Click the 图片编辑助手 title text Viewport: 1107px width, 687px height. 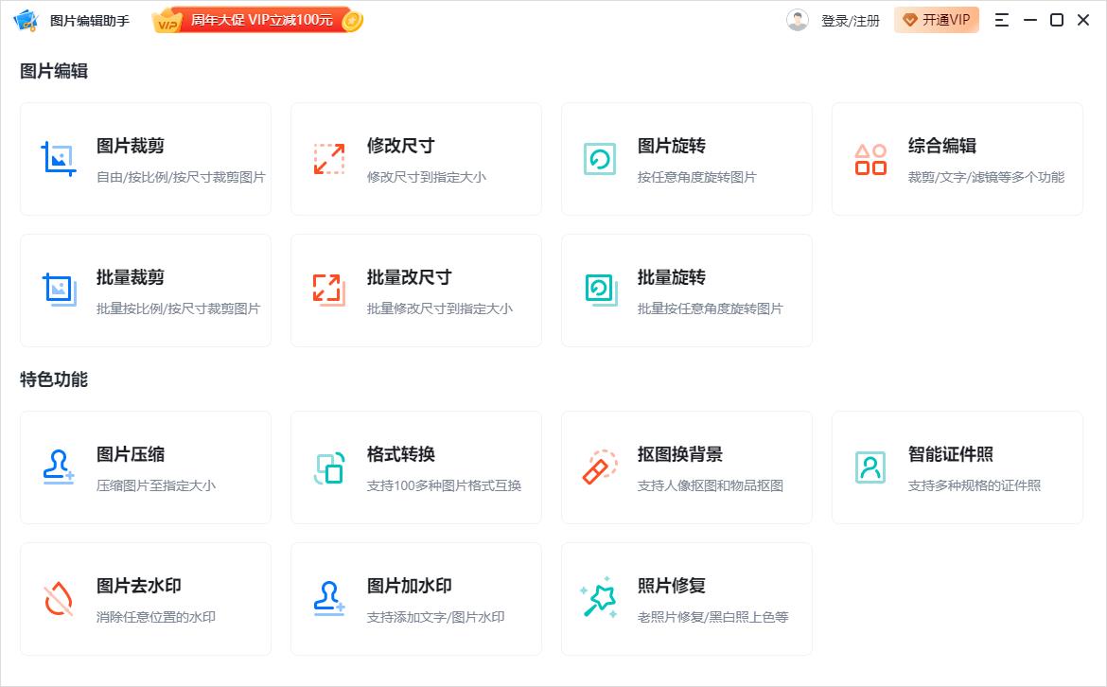tap(90, 21)
